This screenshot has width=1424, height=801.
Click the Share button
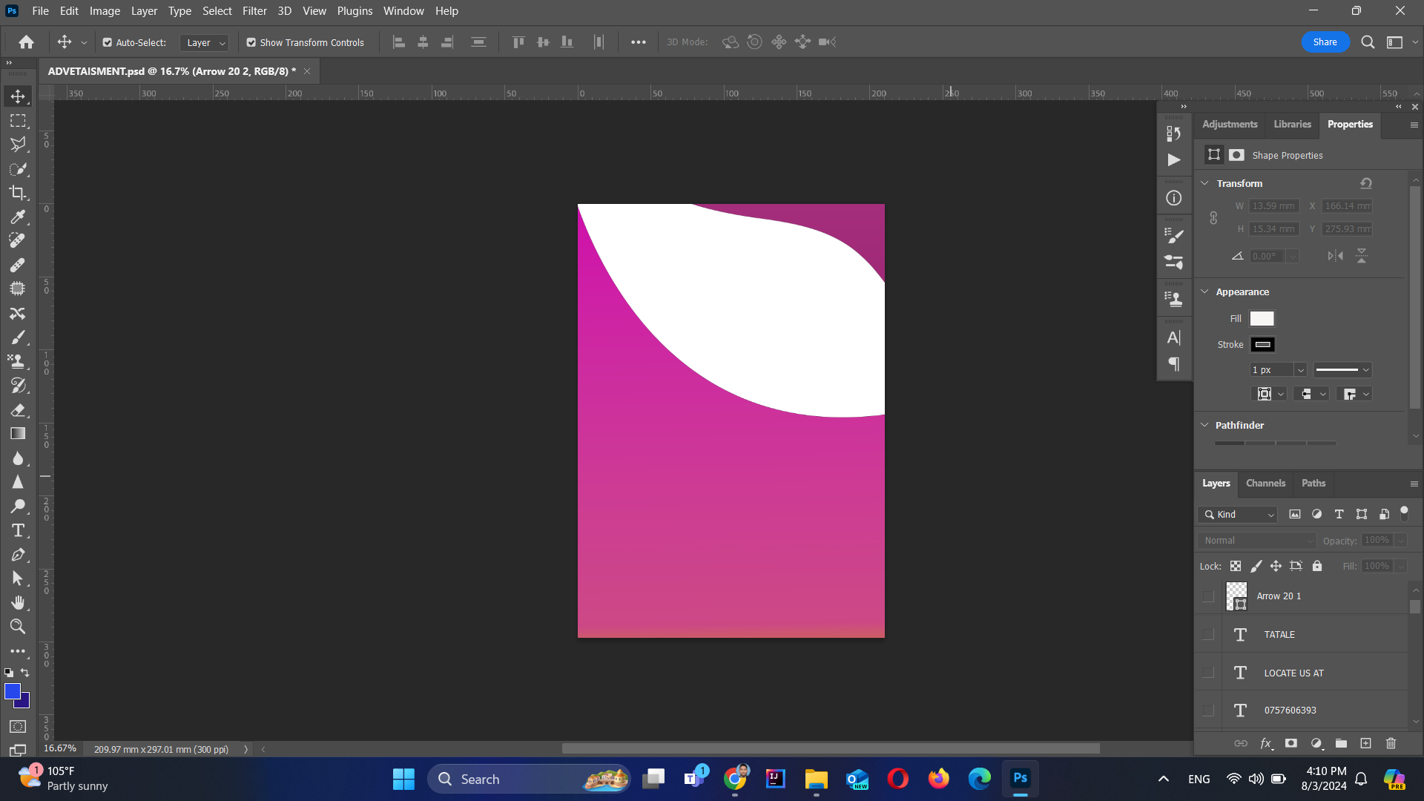1325,42
